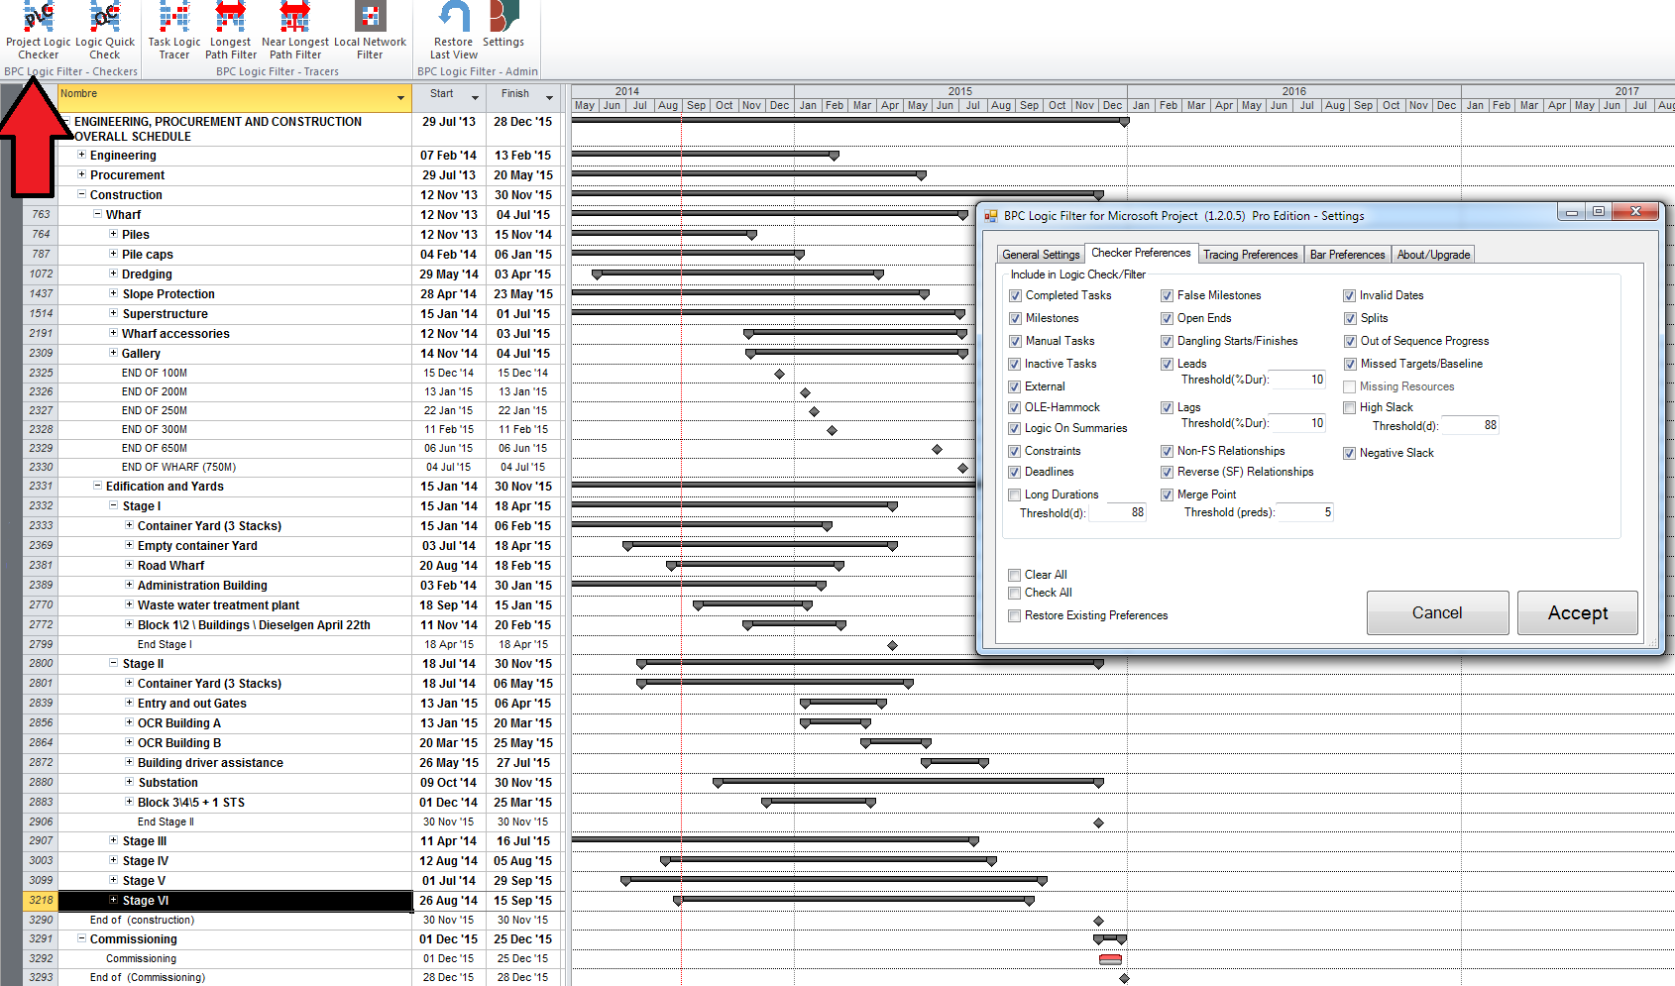Switch to the Tracing Preferences tab
Screen dimensions: 1675x986
[1250, 254]
